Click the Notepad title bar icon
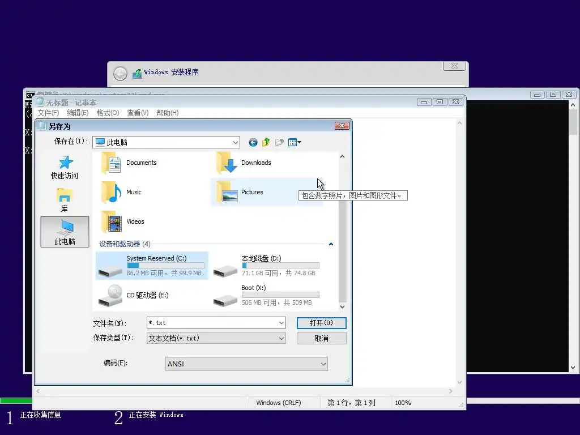The height and width of the screenshot is (435, 580). [40, 102]
